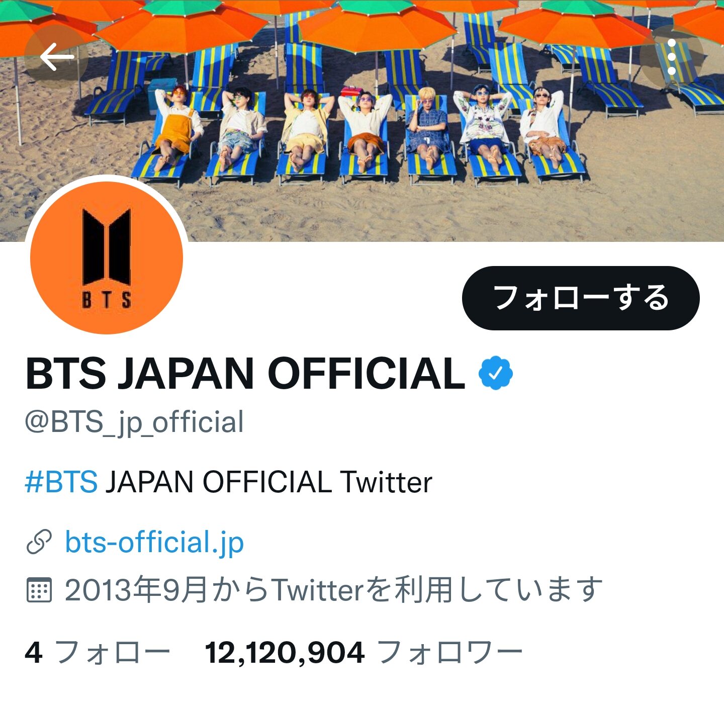Open the three-dot more options menu

point(671,57)
